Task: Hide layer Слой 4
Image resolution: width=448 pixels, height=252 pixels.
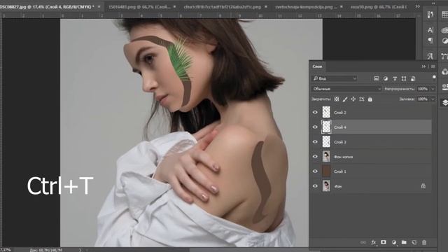Action: click(x=315, y=127)
